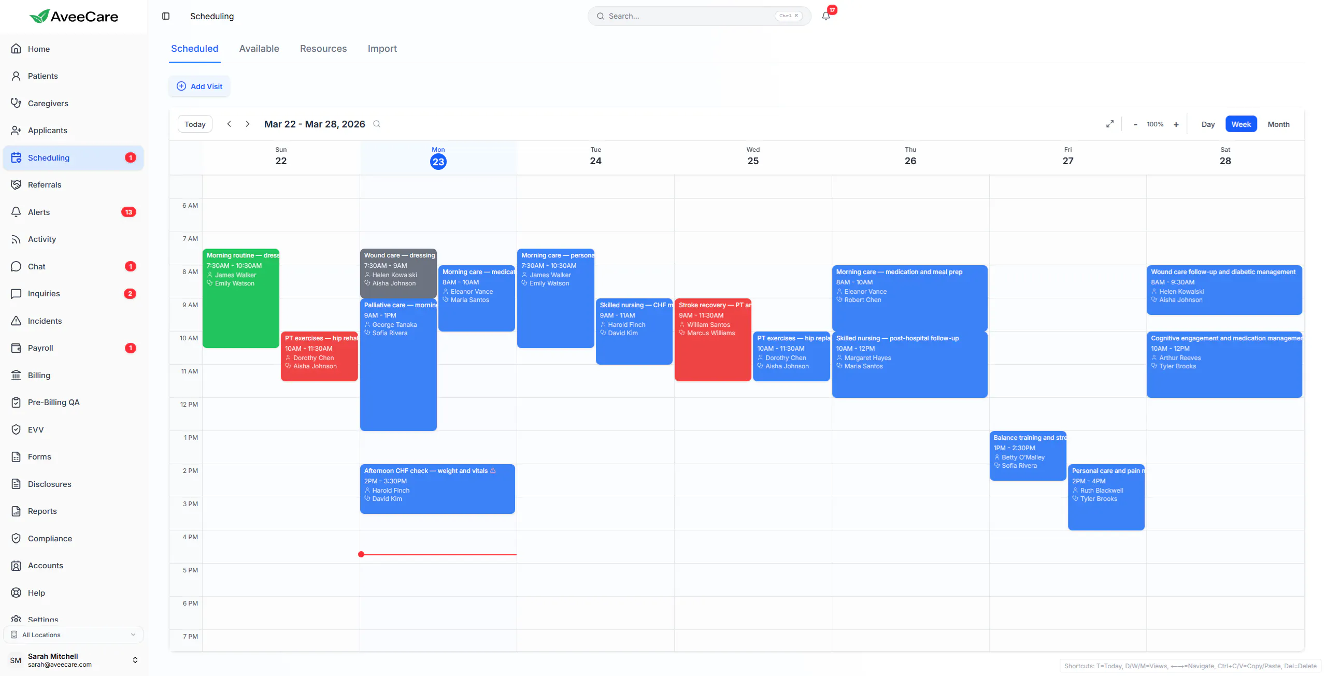The height and width of the screenshot is (676, 1325).
Task: Open the Patients section icon
Action: (16, 76)
